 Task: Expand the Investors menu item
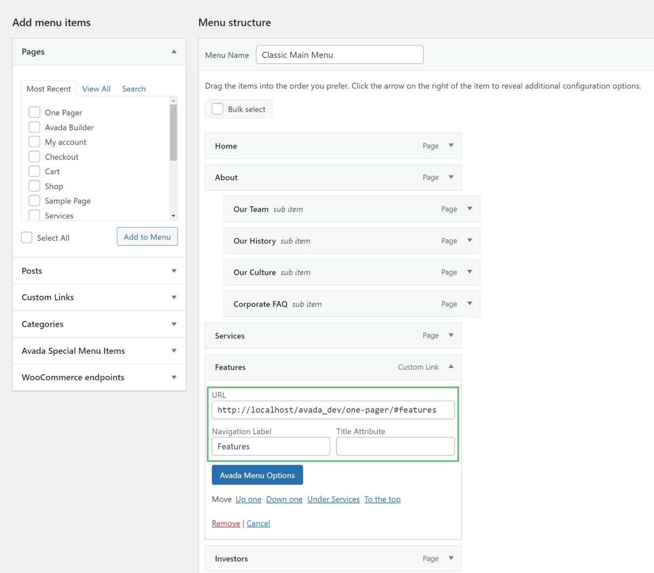tap(451, 558)
